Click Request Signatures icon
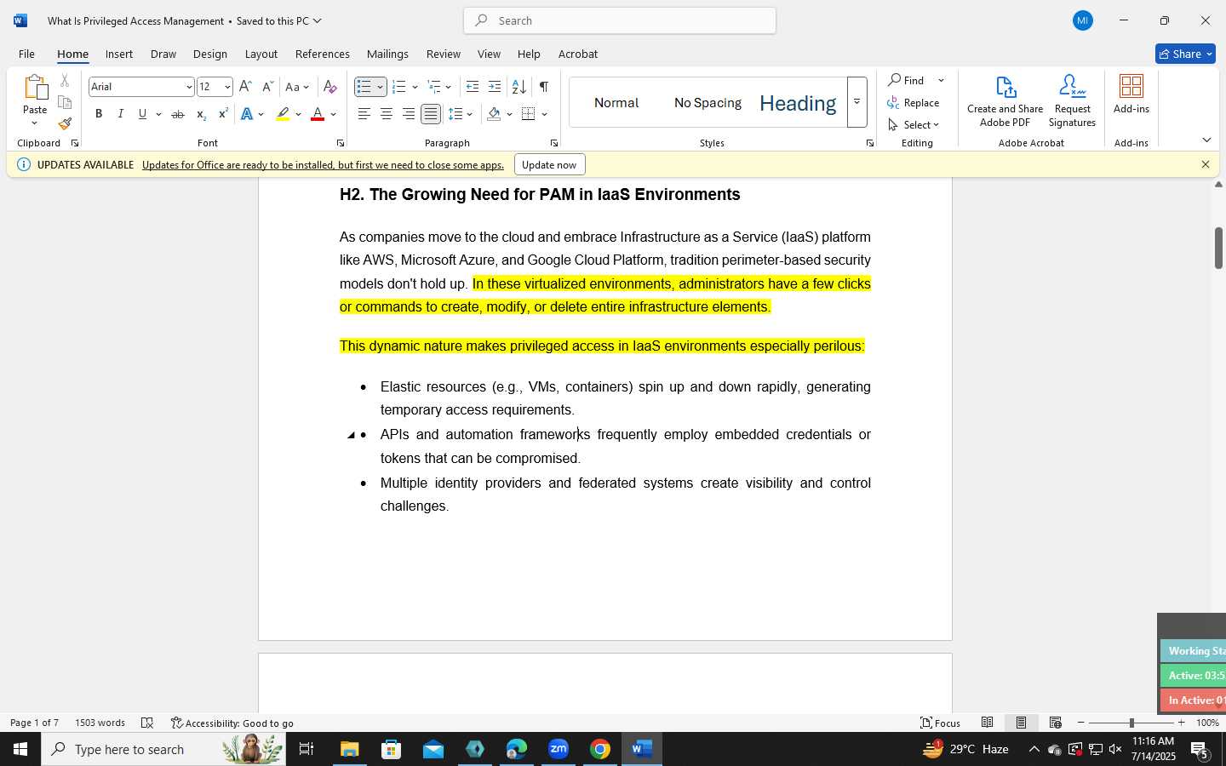Image resolution: width=1226 pixels, height=766 pixels. pos(1072,101)
